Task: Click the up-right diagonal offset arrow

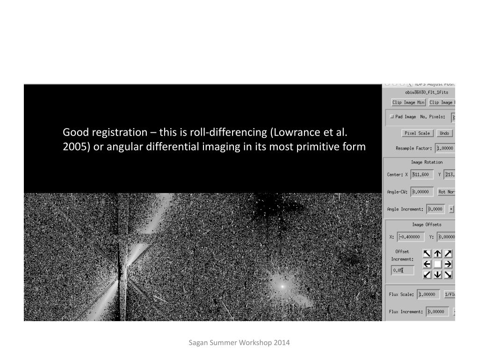Action: pyautogui.click(x=448, y=254)
